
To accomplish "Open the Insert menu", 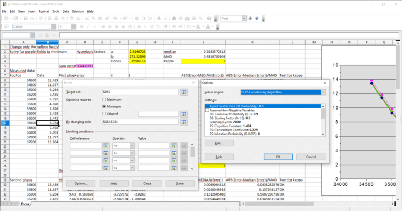I will pyautogui.click(x=32, y=12).
